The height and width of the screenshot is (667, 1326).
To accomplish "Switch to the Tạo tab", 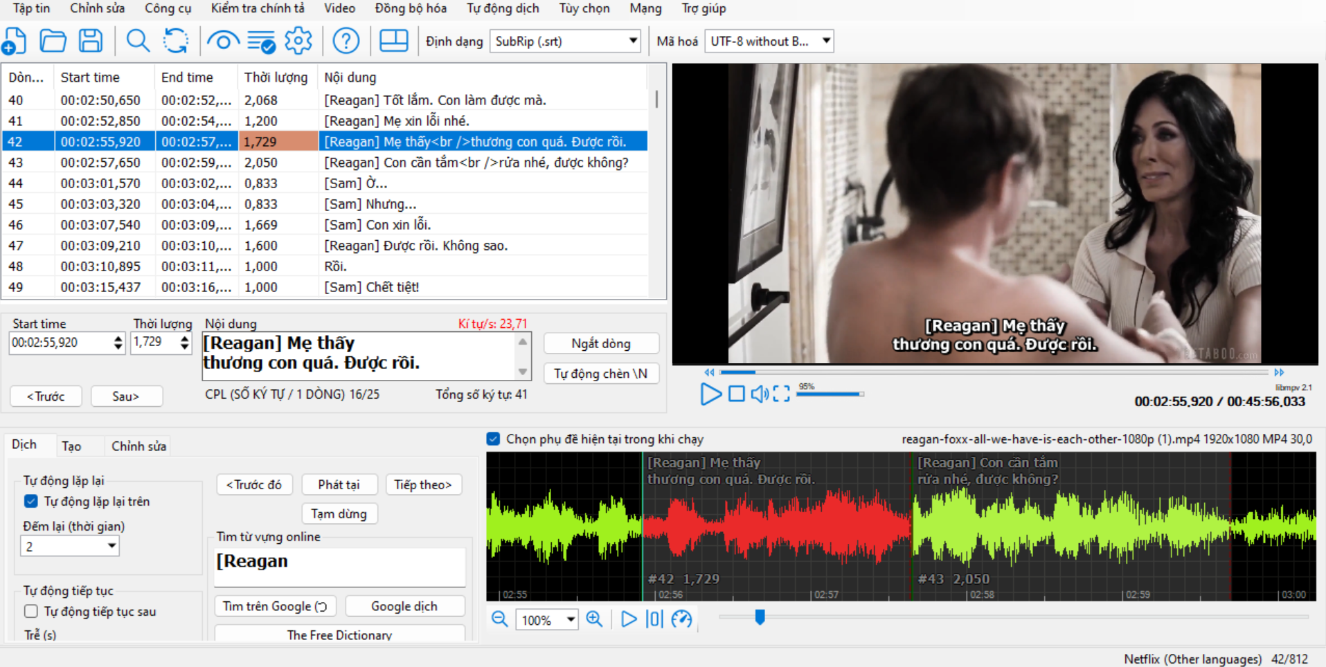I will 71,446.
